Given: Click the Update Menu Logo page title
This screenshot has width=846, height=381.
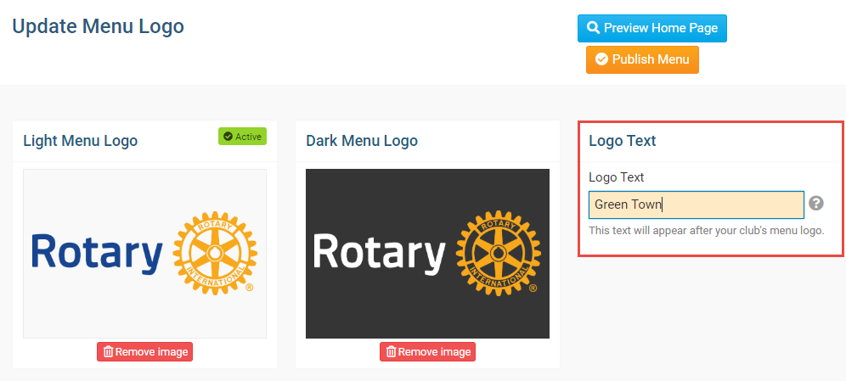Looking at the screenshot, I should click(x=98, y=26).
